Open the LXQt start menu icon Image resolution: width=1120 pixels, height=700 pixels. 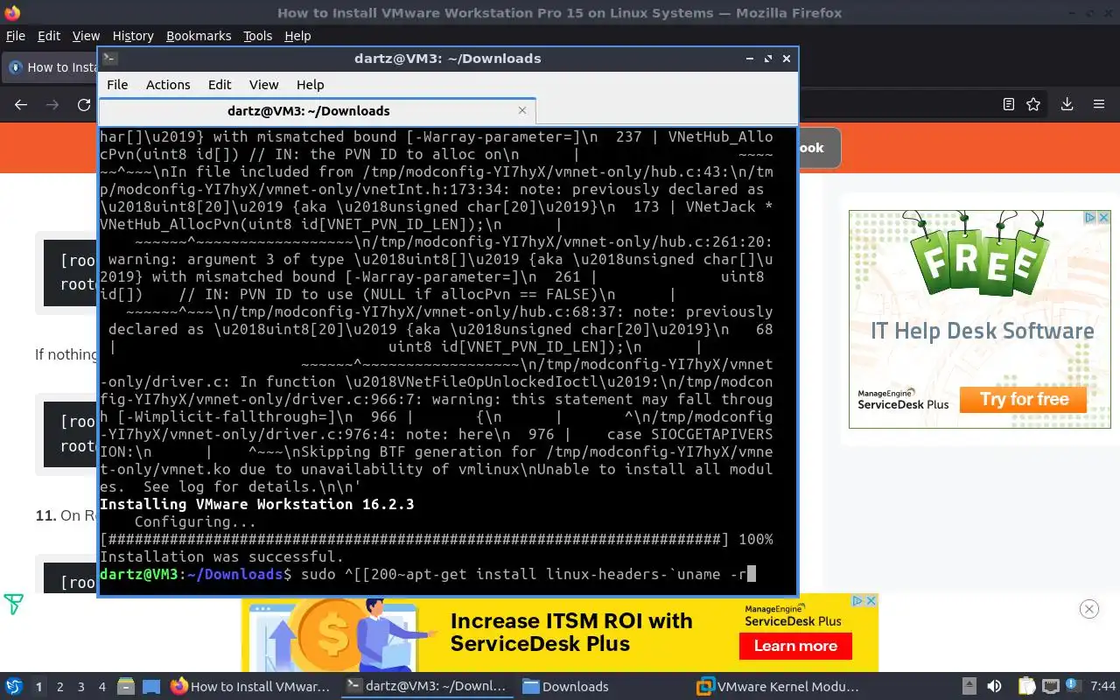[x=14, y=686]
